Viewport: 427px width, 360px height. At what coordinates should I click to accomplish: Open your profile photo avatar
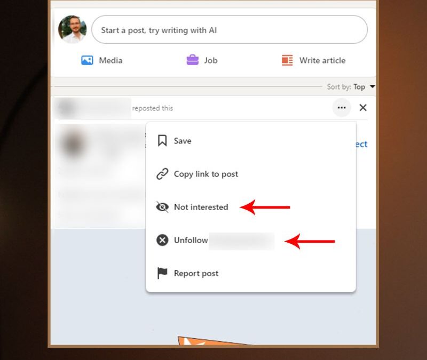click(x=72, y=29)
